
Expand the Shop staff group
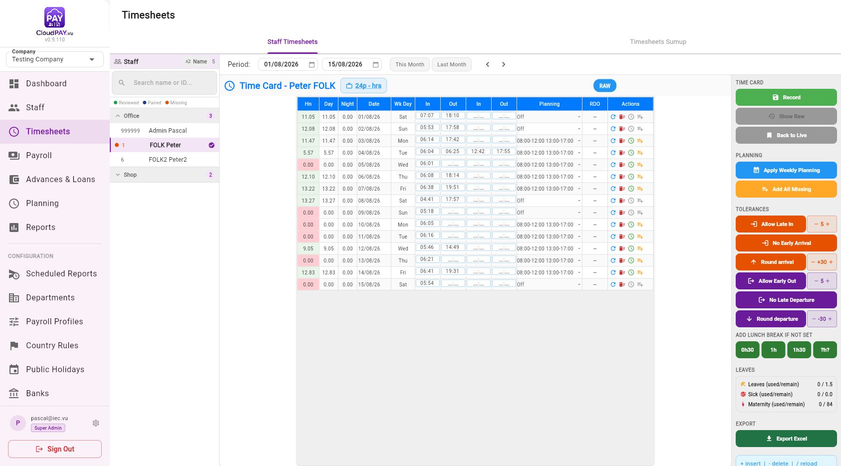click(x=164, y=175)
